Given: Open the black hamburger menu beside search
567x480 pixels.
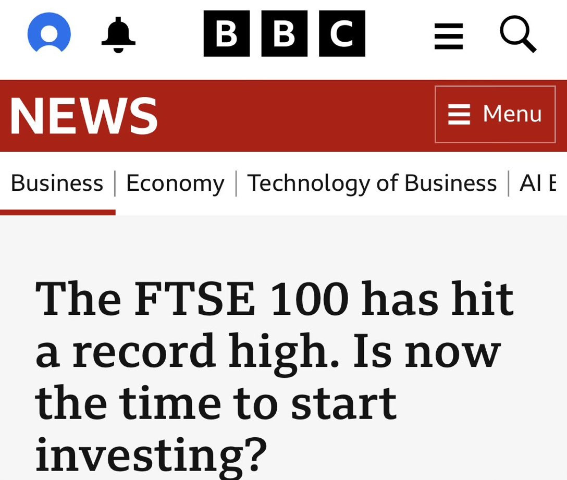Looking at the screenshot, I should [449, 36].
